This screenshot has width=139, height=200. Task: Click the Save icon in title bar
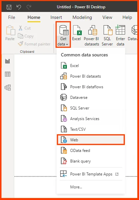click(x=9, y=7)
